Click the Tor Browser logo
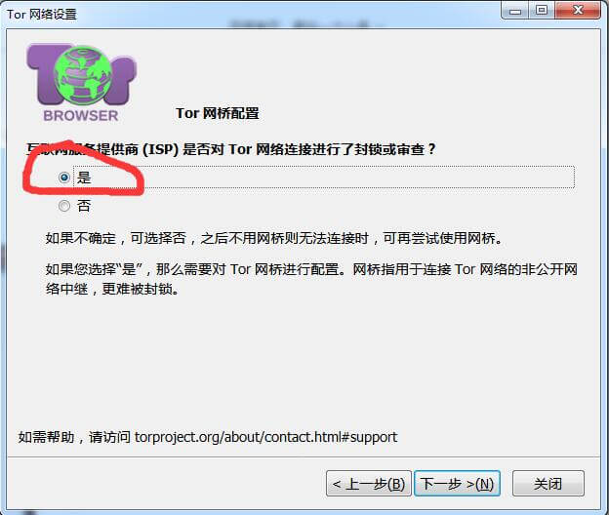609x515 pixels. click(81, 83)
